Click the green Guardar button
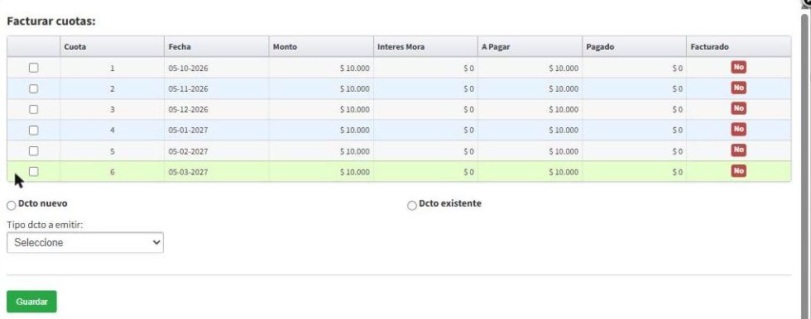The width and height of the screenshot is (811, 319). [31, 302]
